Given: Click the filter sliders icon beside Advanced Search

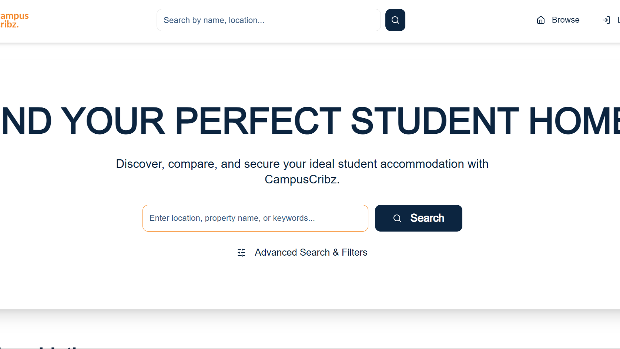Looking at the screenshot, I should click(241, 253).
